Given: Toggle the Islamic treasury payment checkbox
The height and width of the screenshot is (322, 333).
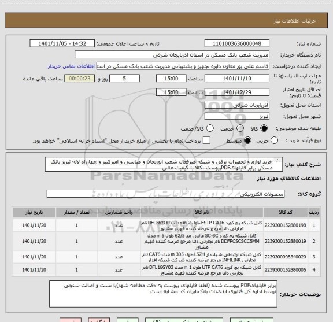Looking at the screenshot, I should (206, 140).
